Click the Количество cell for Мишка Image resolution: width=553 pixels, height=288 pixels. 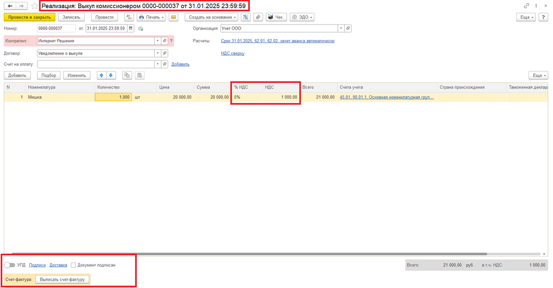113,97
